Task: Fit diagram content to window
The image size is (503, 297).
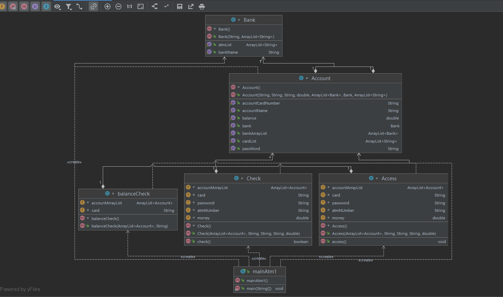Action: (141, 6)
